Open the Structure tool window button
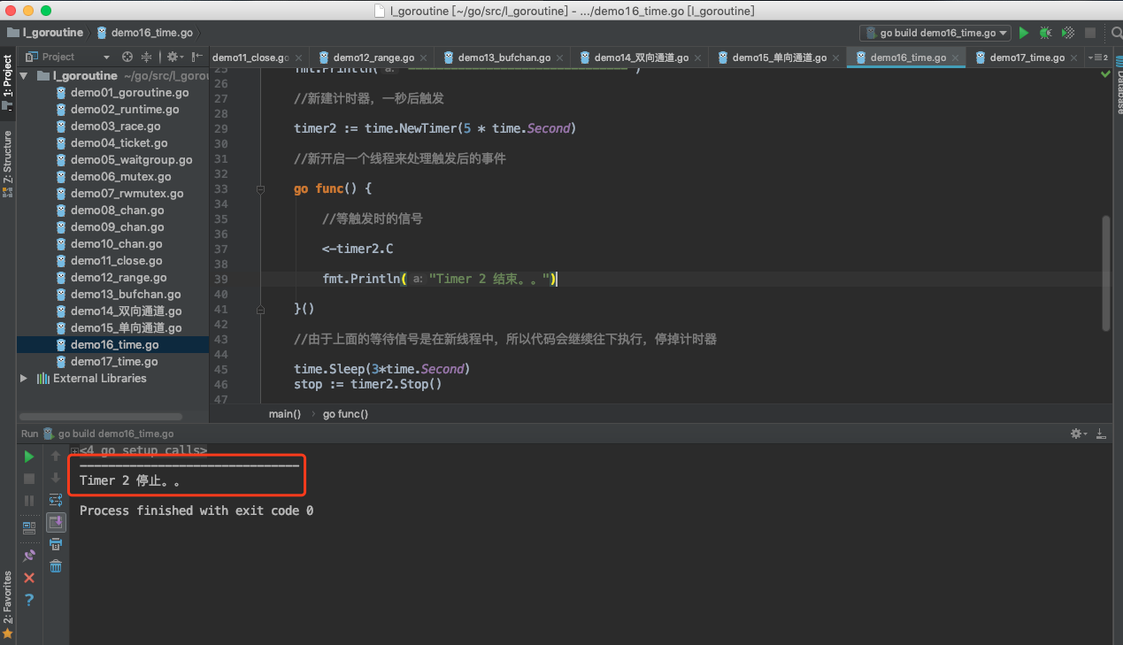 coord(7,157)
